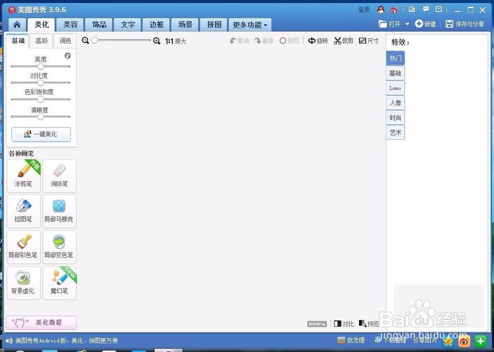Select the 基础 effects category

[x=395, y=74]
